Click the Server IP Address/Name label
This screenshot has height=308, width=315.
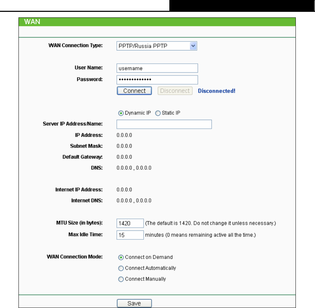coord(73,124)
